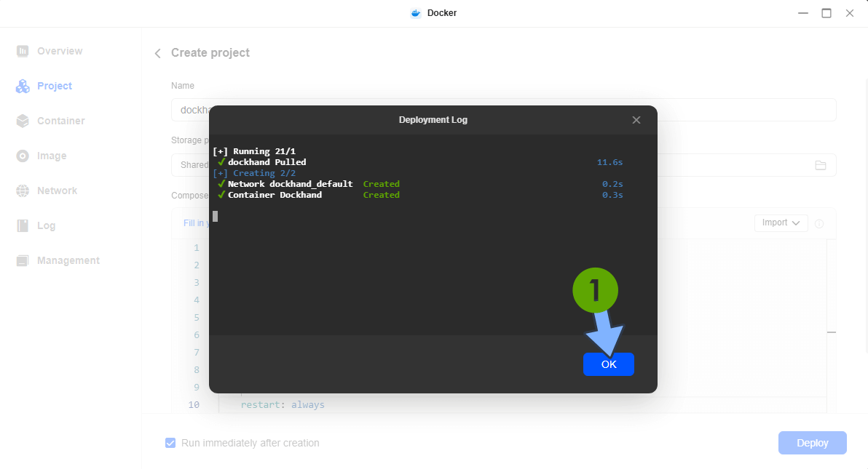Collapse the Create project view with back chevron
The height and width of the screenshot is (469, 868).
[157, 52]
